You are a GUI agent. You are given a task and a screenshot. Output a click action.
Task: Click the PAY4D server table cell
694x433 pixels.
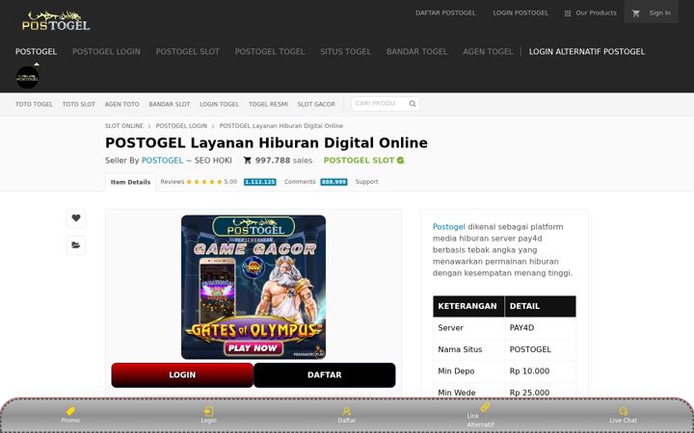tap(540, 328)
